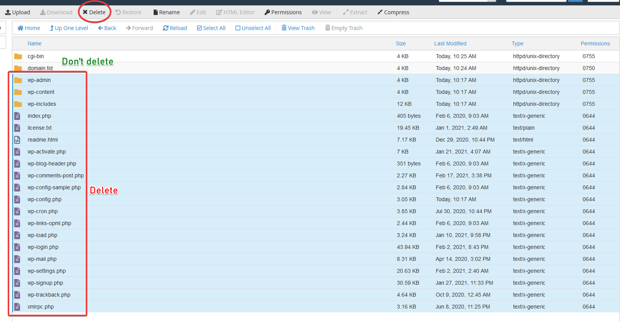This screenshot has height=322, width=620.
Task: Click 43.94 KB size of wp-login.php
Action: point(408,247)
